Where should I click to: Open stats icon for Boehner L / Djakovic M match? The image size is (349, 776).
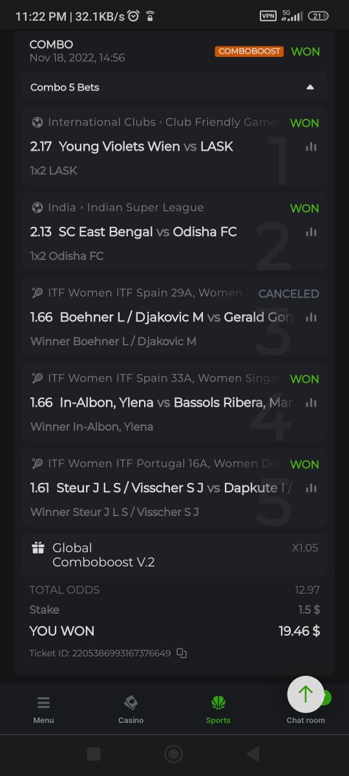tap(312, 318)
